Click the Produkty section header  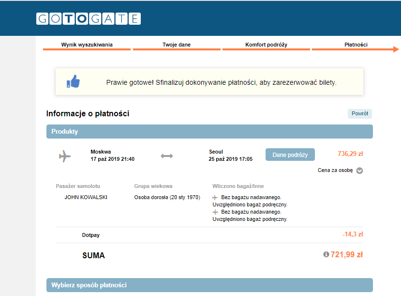click(x=209, y=132)
